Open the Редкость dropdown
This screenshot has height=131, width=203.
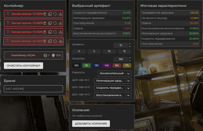(x=114, y=73)
